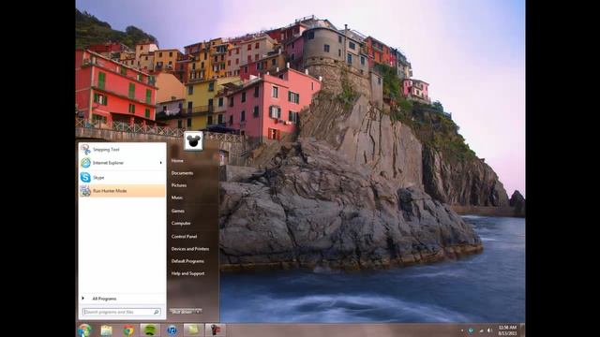Open Games from the Start menu
The width and height of the screenshot is (600, 337).
pyautogui.click(x=178, y=211)
